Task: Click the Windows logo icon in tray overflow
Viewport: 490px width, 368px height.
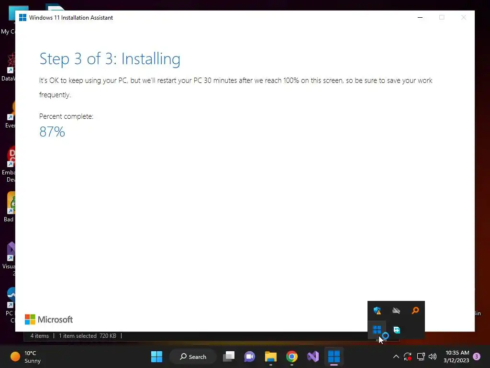Action: tap(377, 330)
